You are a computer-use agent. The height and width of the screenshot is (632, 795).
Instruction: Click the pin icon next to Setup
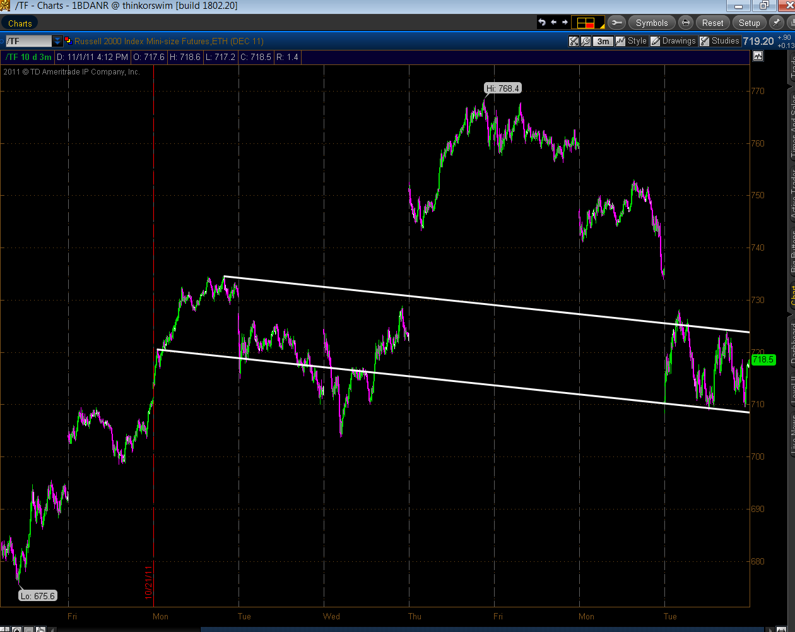775,23
